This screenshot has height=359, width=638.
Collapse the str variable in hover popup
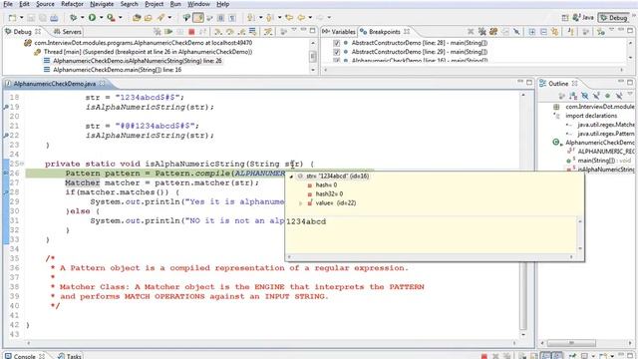point(291,177)
